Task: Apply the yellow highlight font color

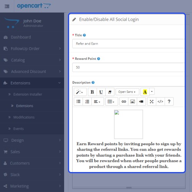Action: pyautogui.click(x=145, y=92)
